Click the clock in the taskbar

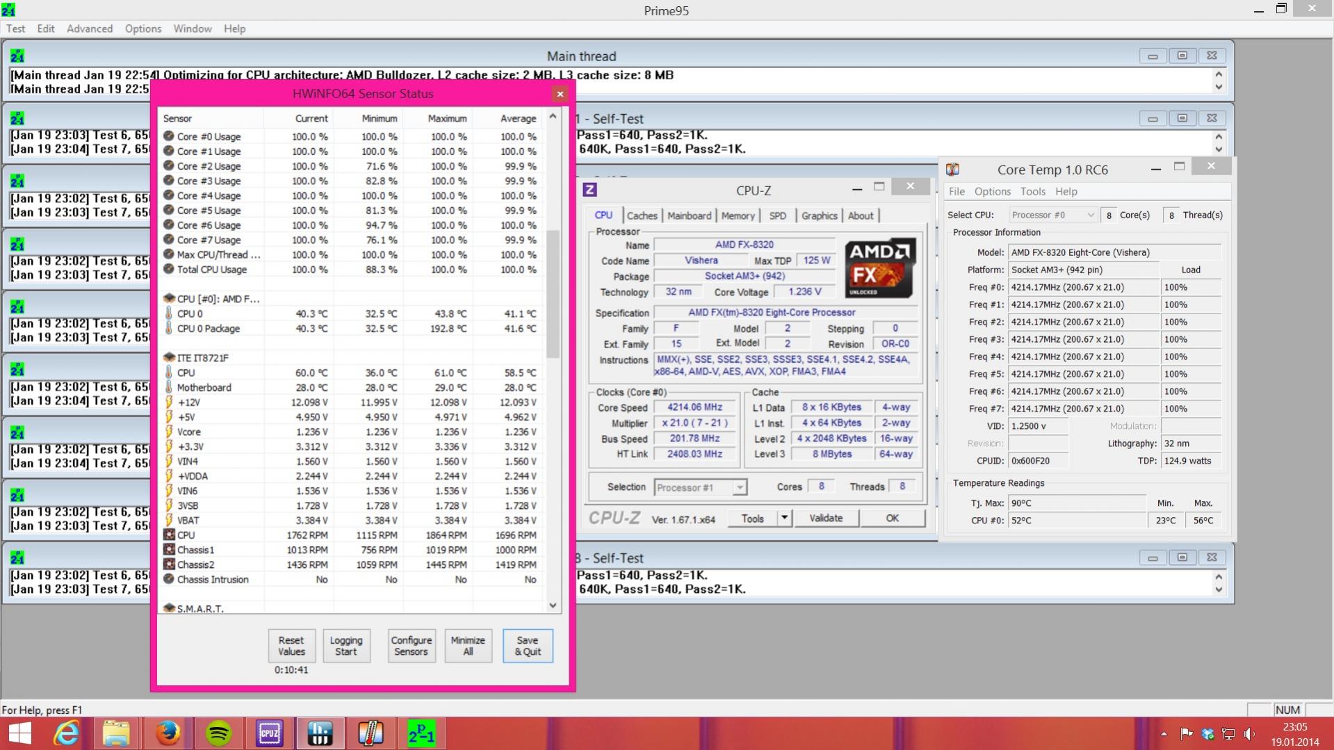pos(1295,734)
